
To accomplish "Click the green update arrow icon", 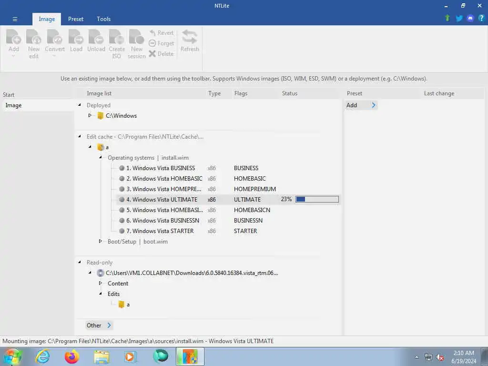I will click(x=447, y=18).
